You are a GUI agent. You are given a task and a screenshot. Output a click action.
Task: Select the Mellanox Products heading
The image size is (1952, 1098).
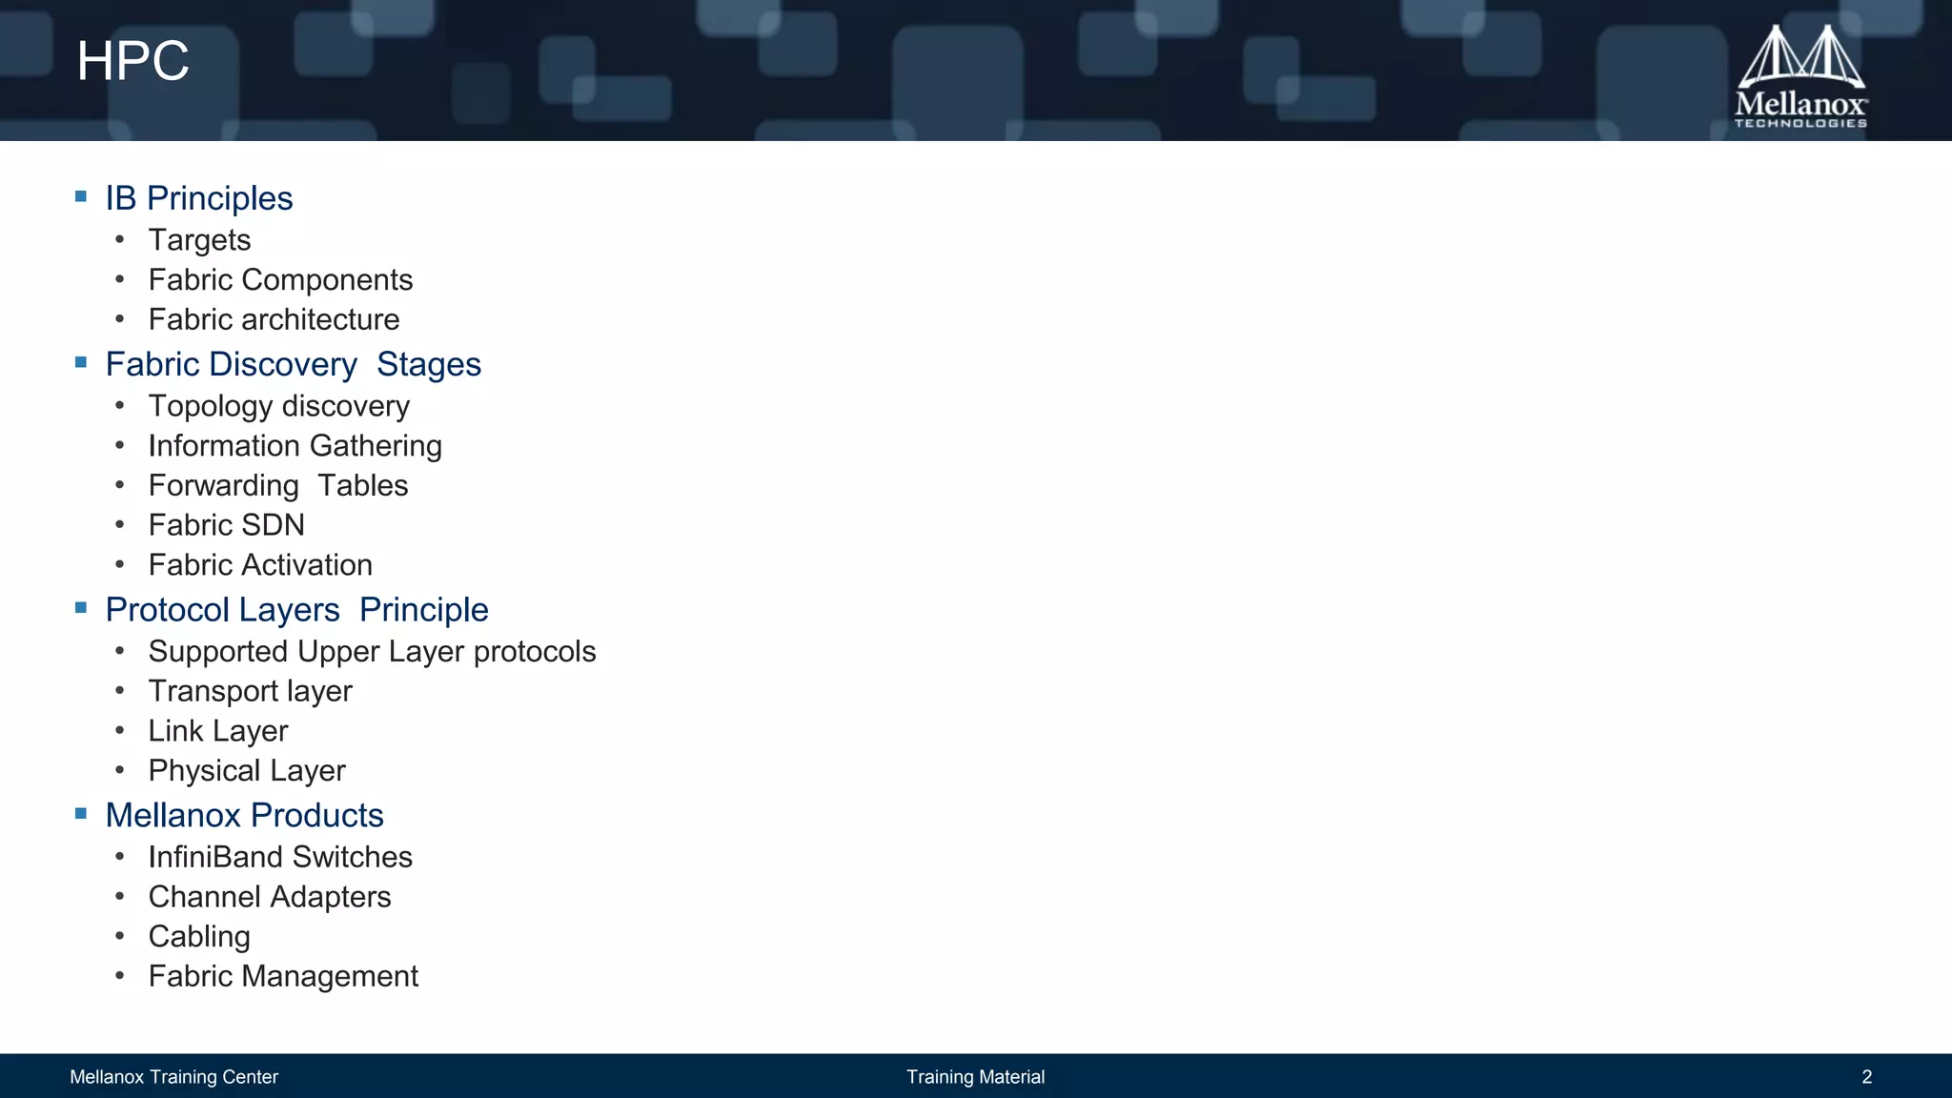[244, 816]
